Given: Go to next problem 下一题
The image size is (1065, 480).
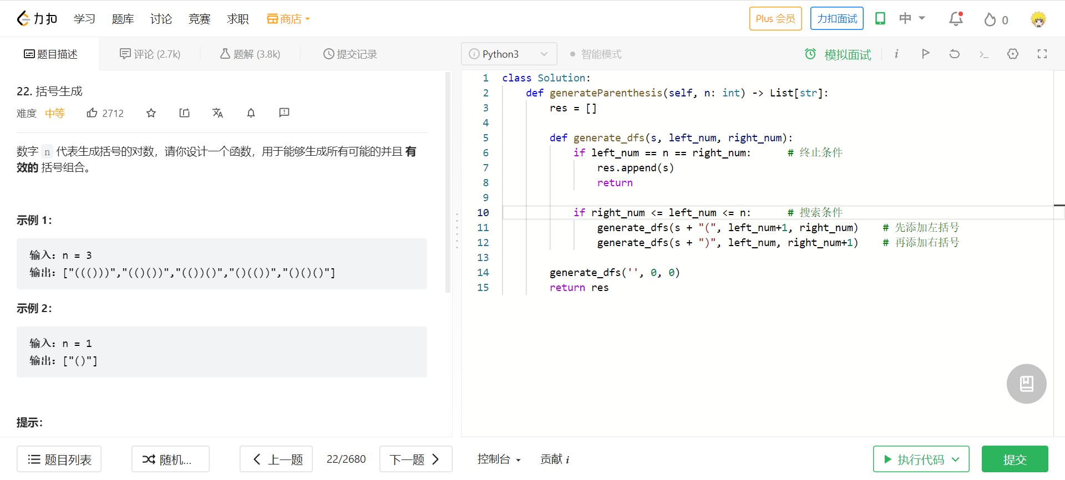Looking at the screenshot, I should pyautogui.click(x=416, y=459).
